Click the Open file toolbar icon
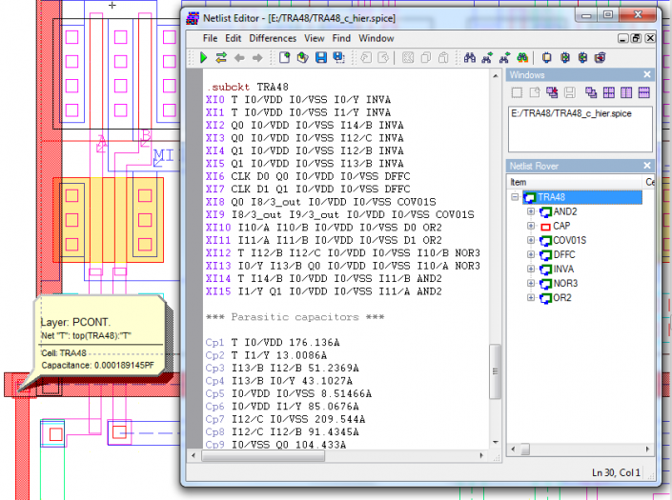 click(302, 58)
